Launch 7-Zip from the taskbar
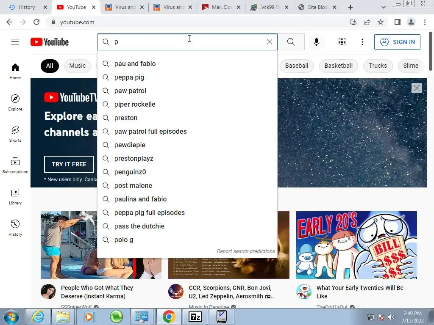The image size is (434, 325). [x=195, y=317]
